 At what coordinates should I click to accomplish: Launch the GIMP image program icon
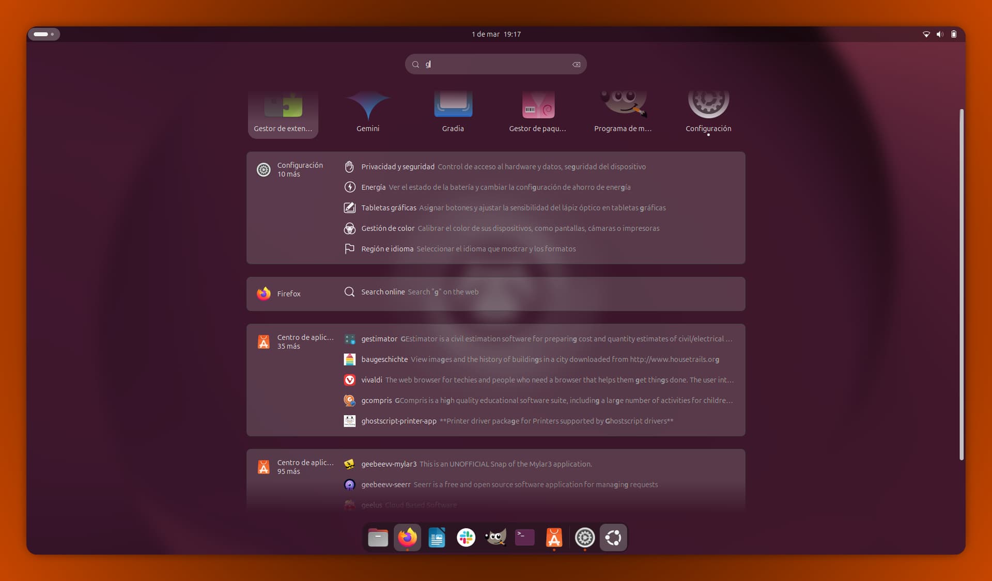coord(623,112)
